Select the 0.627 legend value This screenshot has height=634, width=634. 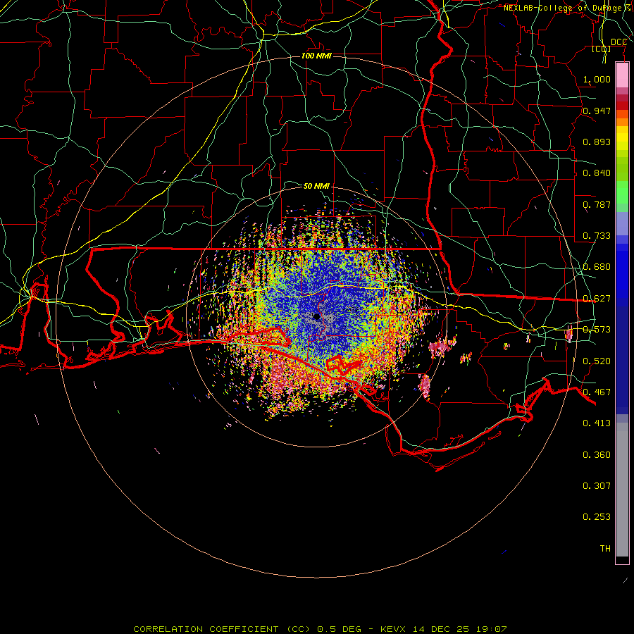click(597, 299)
